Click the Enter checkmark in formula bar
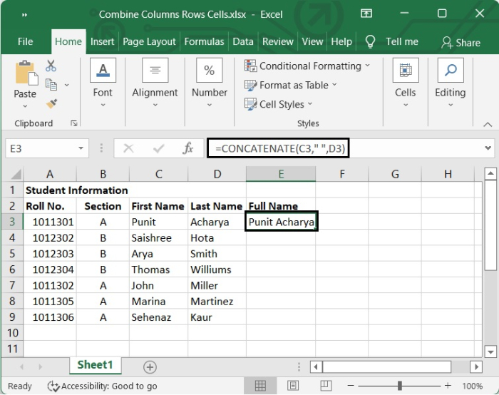This screenshot has height=395, width=499. pos(158,148)
